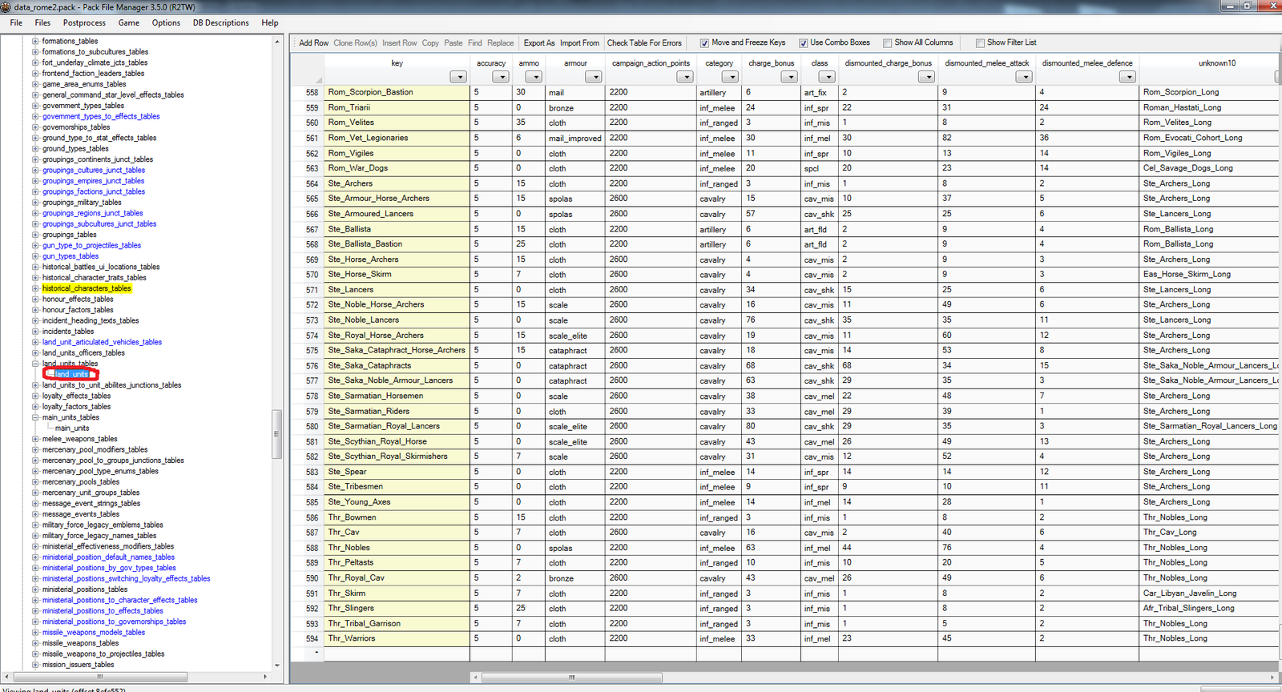Collapse the land_units_tables tree node
1282x692 pixels.
(x=35, y=364)
